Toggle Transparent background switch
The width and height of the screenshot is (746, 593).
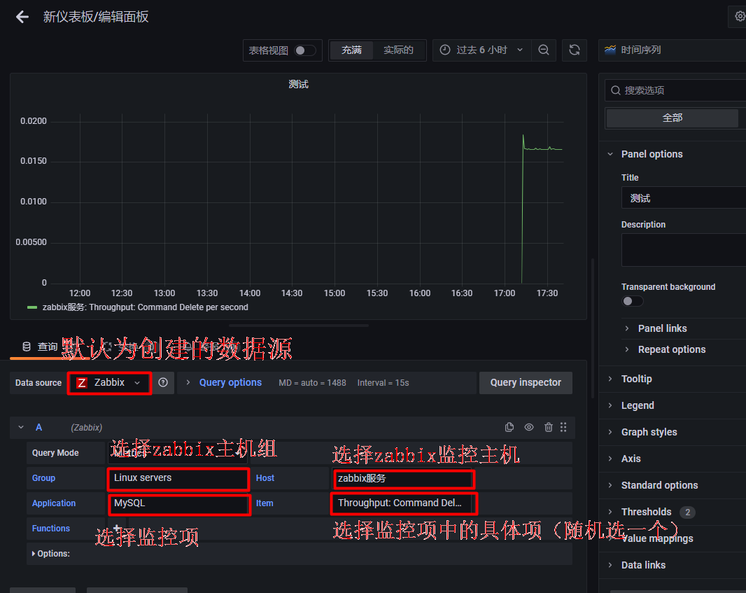pos(633,301)
